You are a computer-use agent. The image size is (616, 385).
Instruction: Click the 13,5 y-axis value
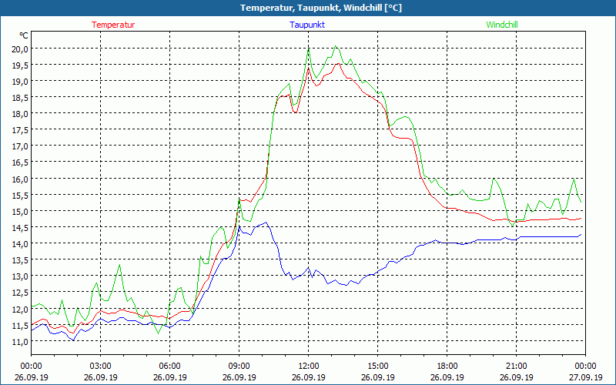19,260
